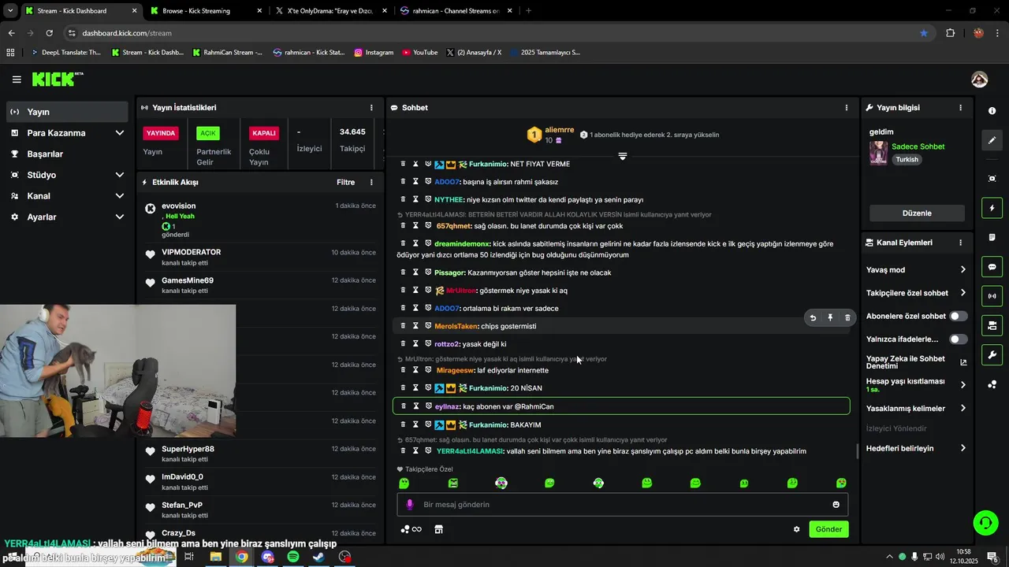Click the info icon in the right rail
The height and width of the screenshot is (567, 1009).
pos(992,111)
